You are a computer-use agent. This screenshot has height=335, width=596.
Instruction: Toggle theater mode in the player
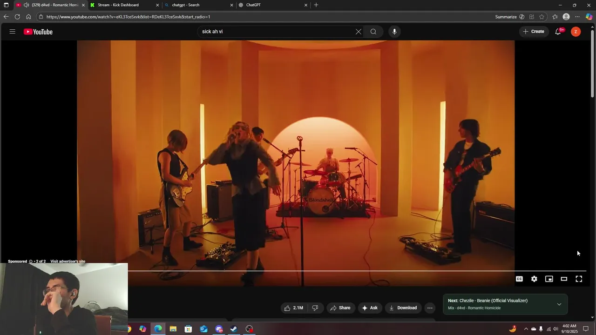point(564,279)
